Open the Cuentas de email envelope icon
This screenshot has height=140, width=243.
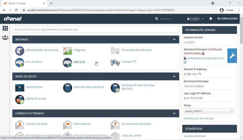coord(20,125)
